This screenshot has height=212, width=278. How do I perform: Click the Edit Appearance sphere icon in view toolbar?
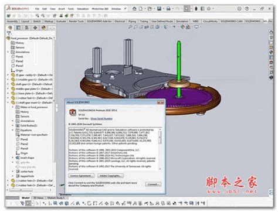click(x=182, y=27)
